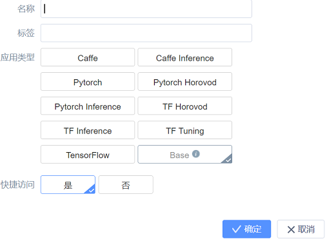Confirm with the 确定 button
Image resolution: width=327 pixels, height=241 pixels.
click(x=246, y=229)
